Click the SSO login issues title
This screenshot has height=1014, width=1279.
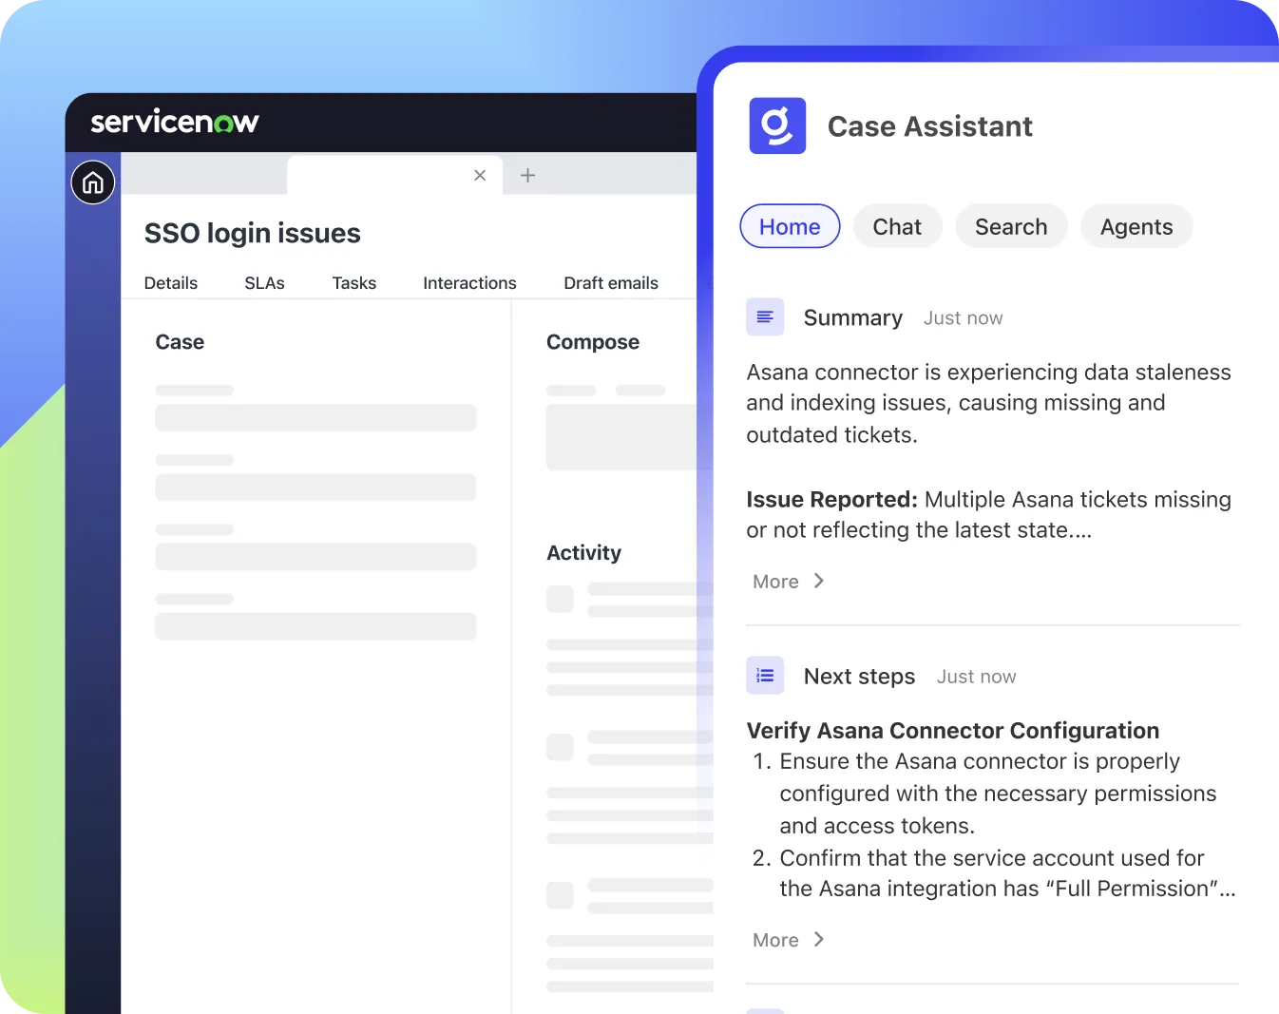coord(252,234)
